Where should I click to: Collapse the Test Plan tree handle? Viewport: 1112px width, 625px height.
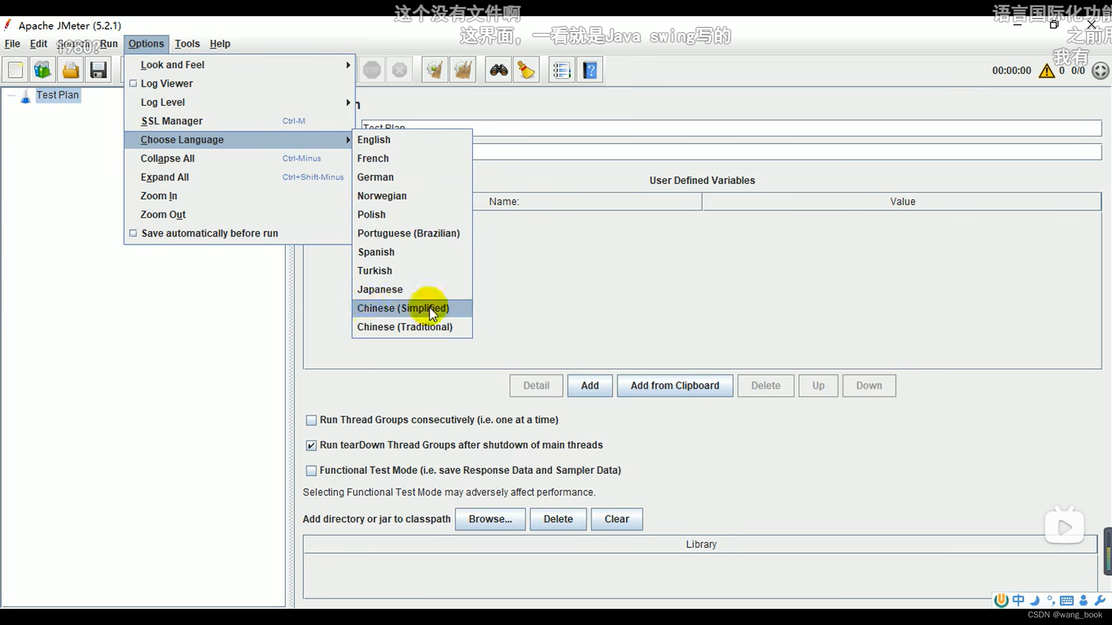11,95
